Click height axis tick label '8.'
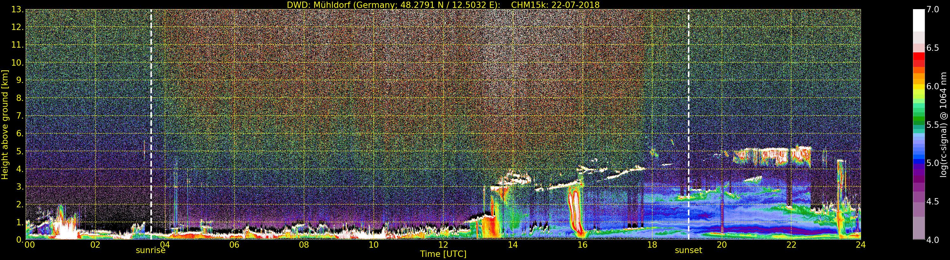 (x=20, y=98)
